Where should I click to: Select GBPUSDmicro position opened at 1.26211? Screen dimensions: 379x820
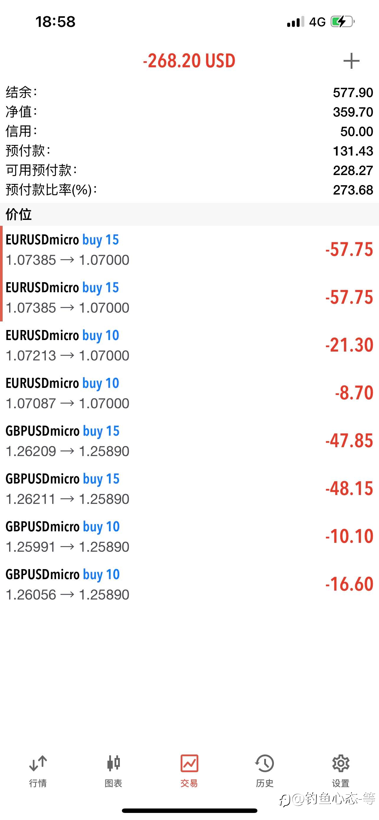tap(189, 489)
